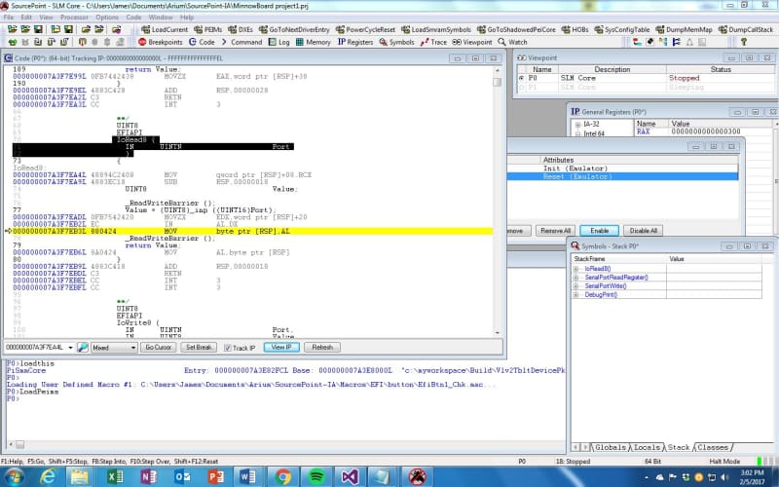Open the Processor menu

pos(74,17)
